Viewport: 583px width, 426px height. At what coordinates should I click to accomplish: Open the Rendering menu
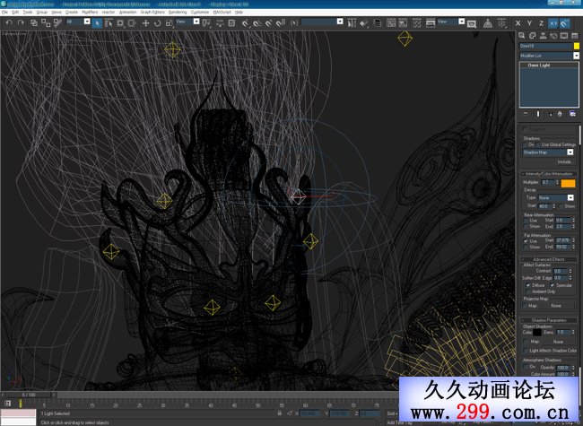(x=178, y=13)
